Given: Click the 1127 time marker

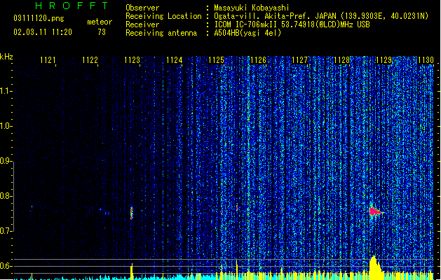Looking at the screenshot, I should tap(300, 60).
